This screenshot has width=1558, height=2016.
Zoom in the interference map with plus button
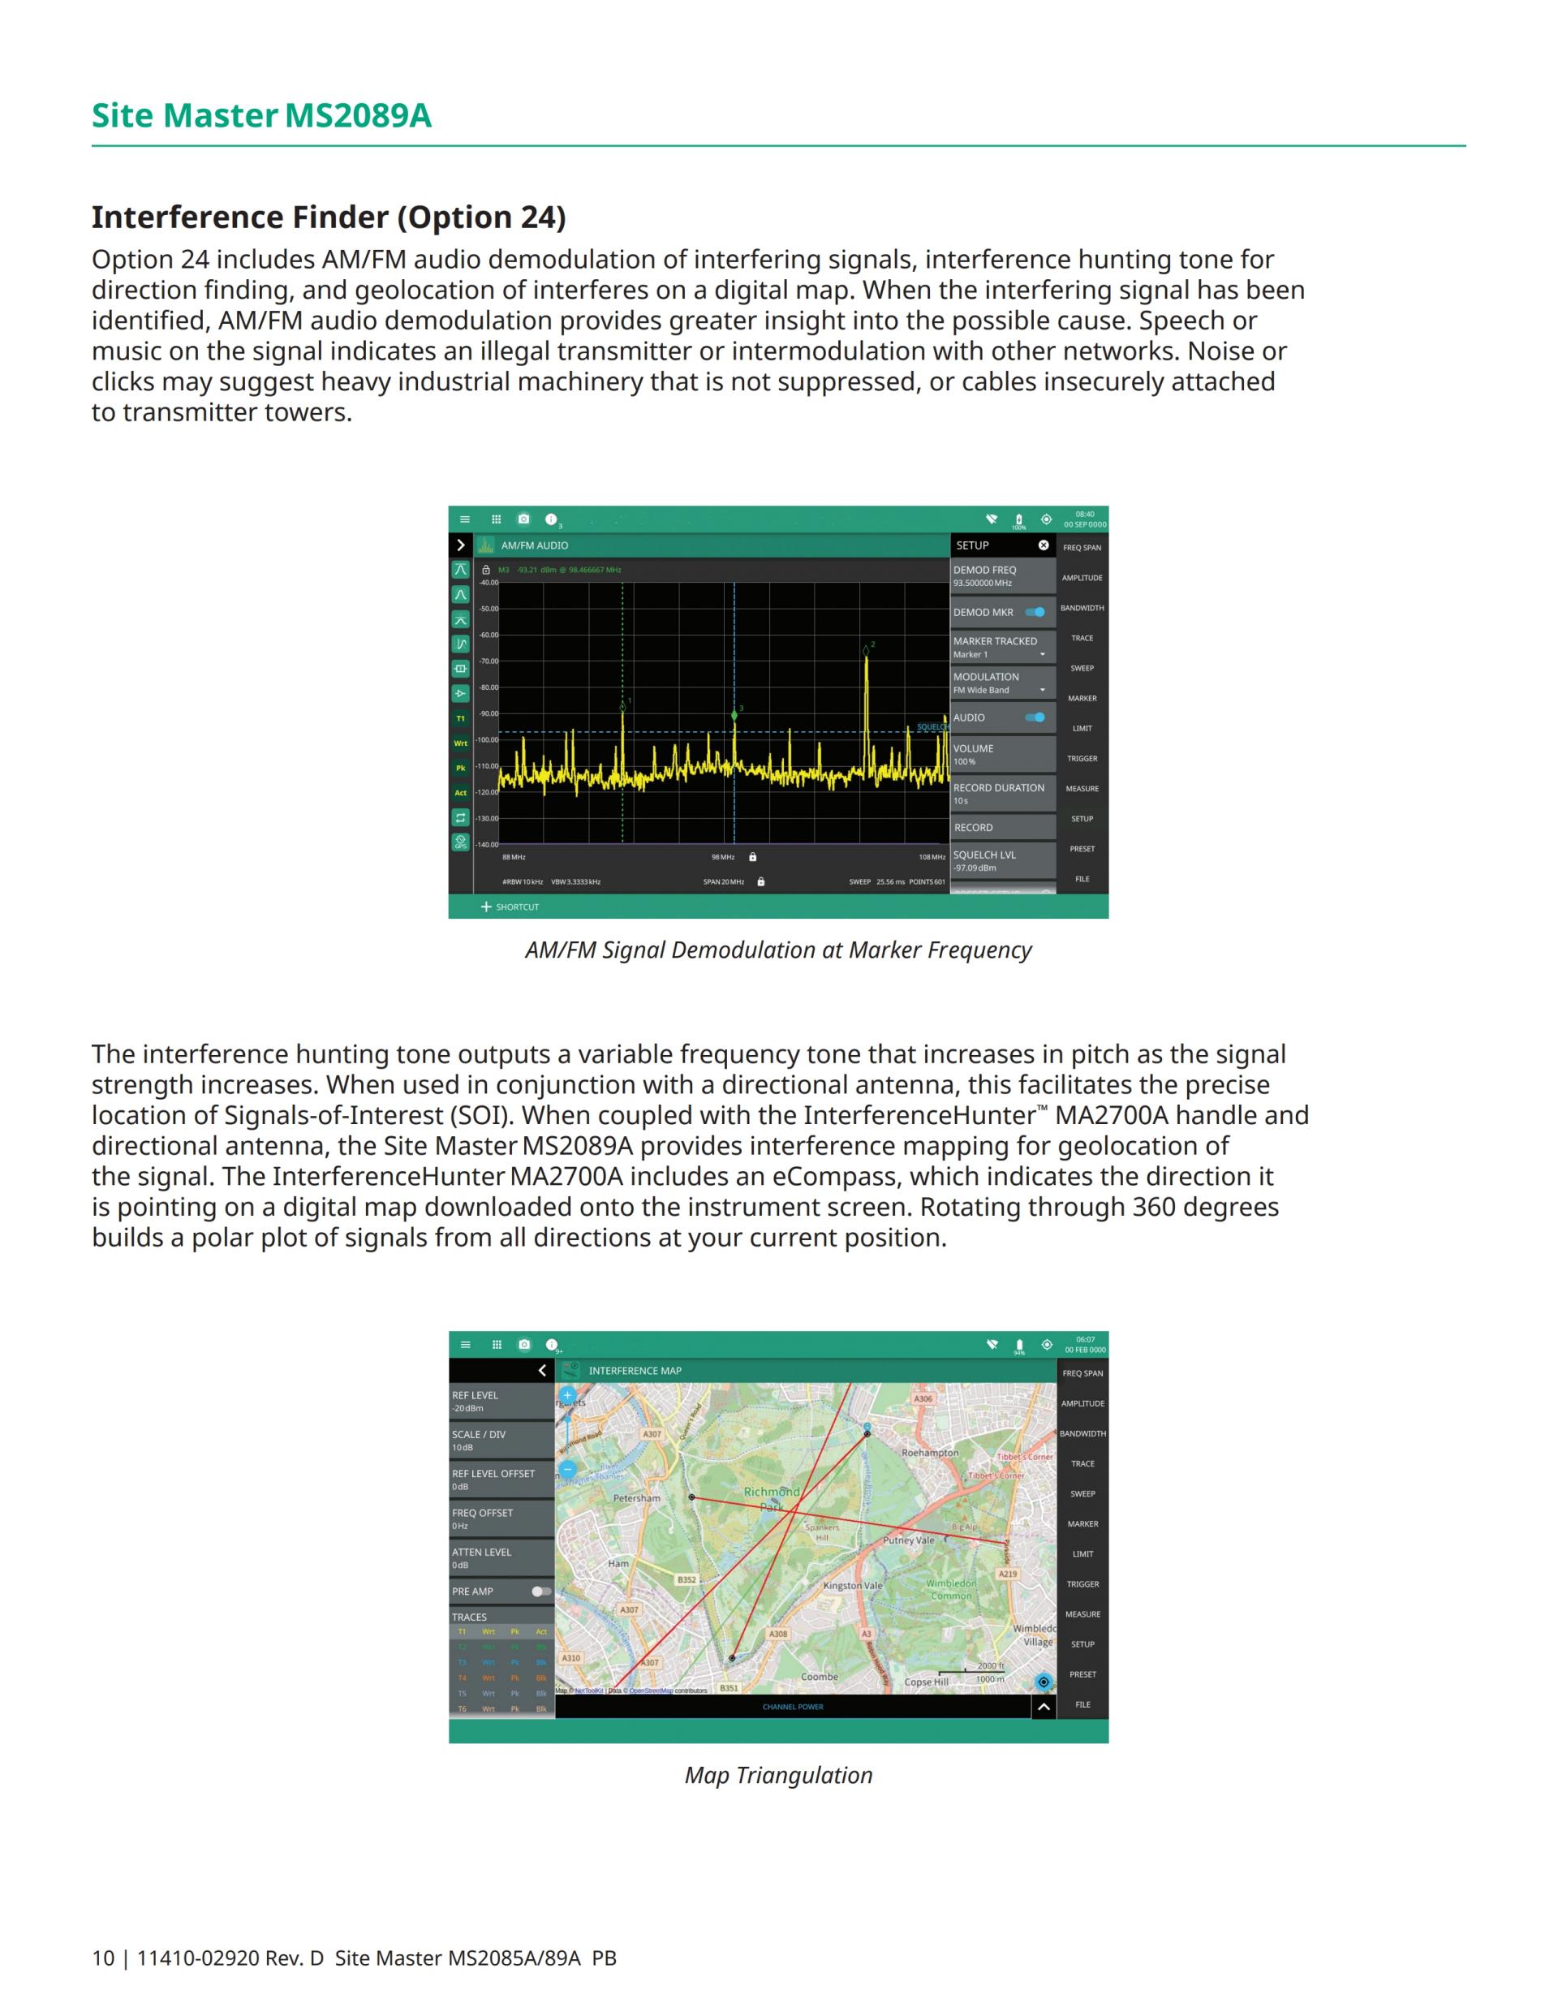click(568, 1396)
